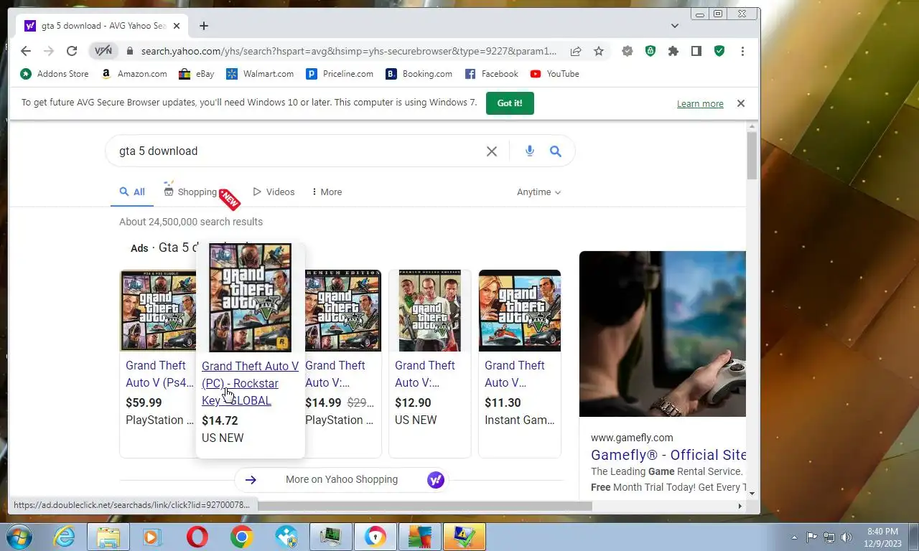Expand the Anytime time filter
Image resolution: width=919 pixels, height=551 pixels.
538,192
